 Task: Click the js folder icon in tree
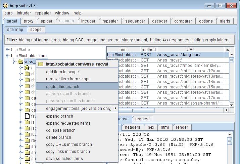[x=28, y=122]
